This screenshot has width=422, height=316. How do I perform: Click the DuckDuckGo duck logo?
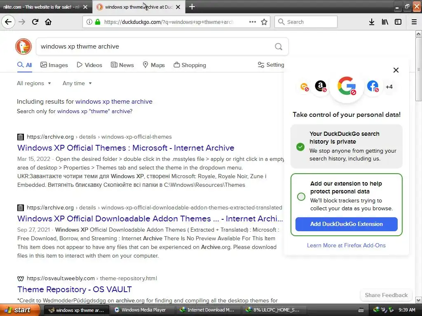point(23,46)
